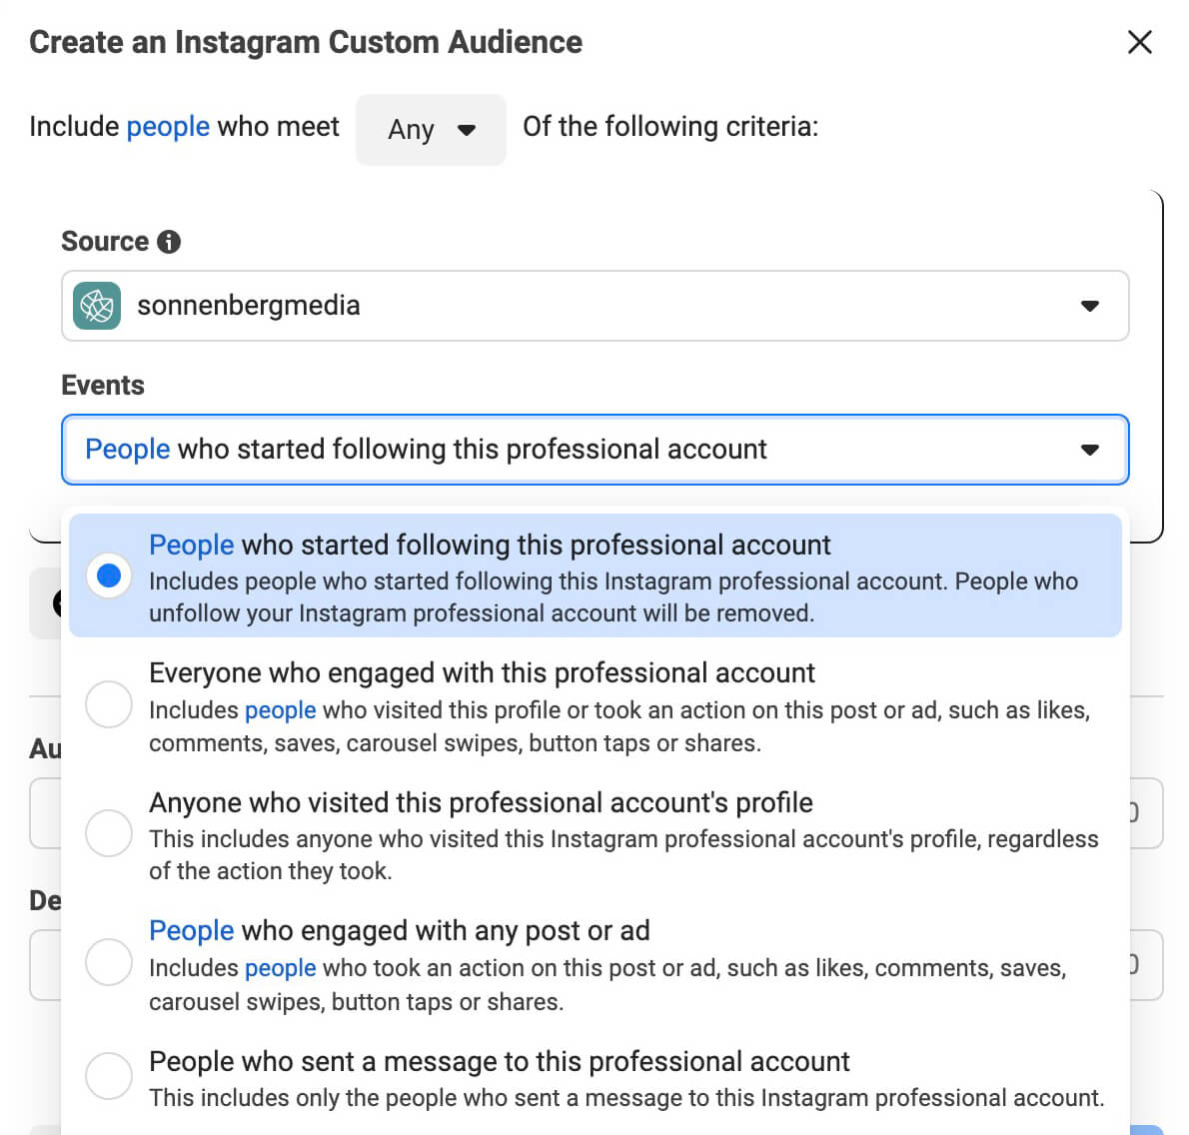The width and height of the screenshot is (1189, 1135).
Task: Choose the Anyone who visited profile radio
Action: [109, 833]
